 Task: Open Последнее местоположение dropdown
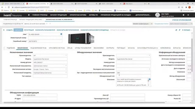[149, 69]
